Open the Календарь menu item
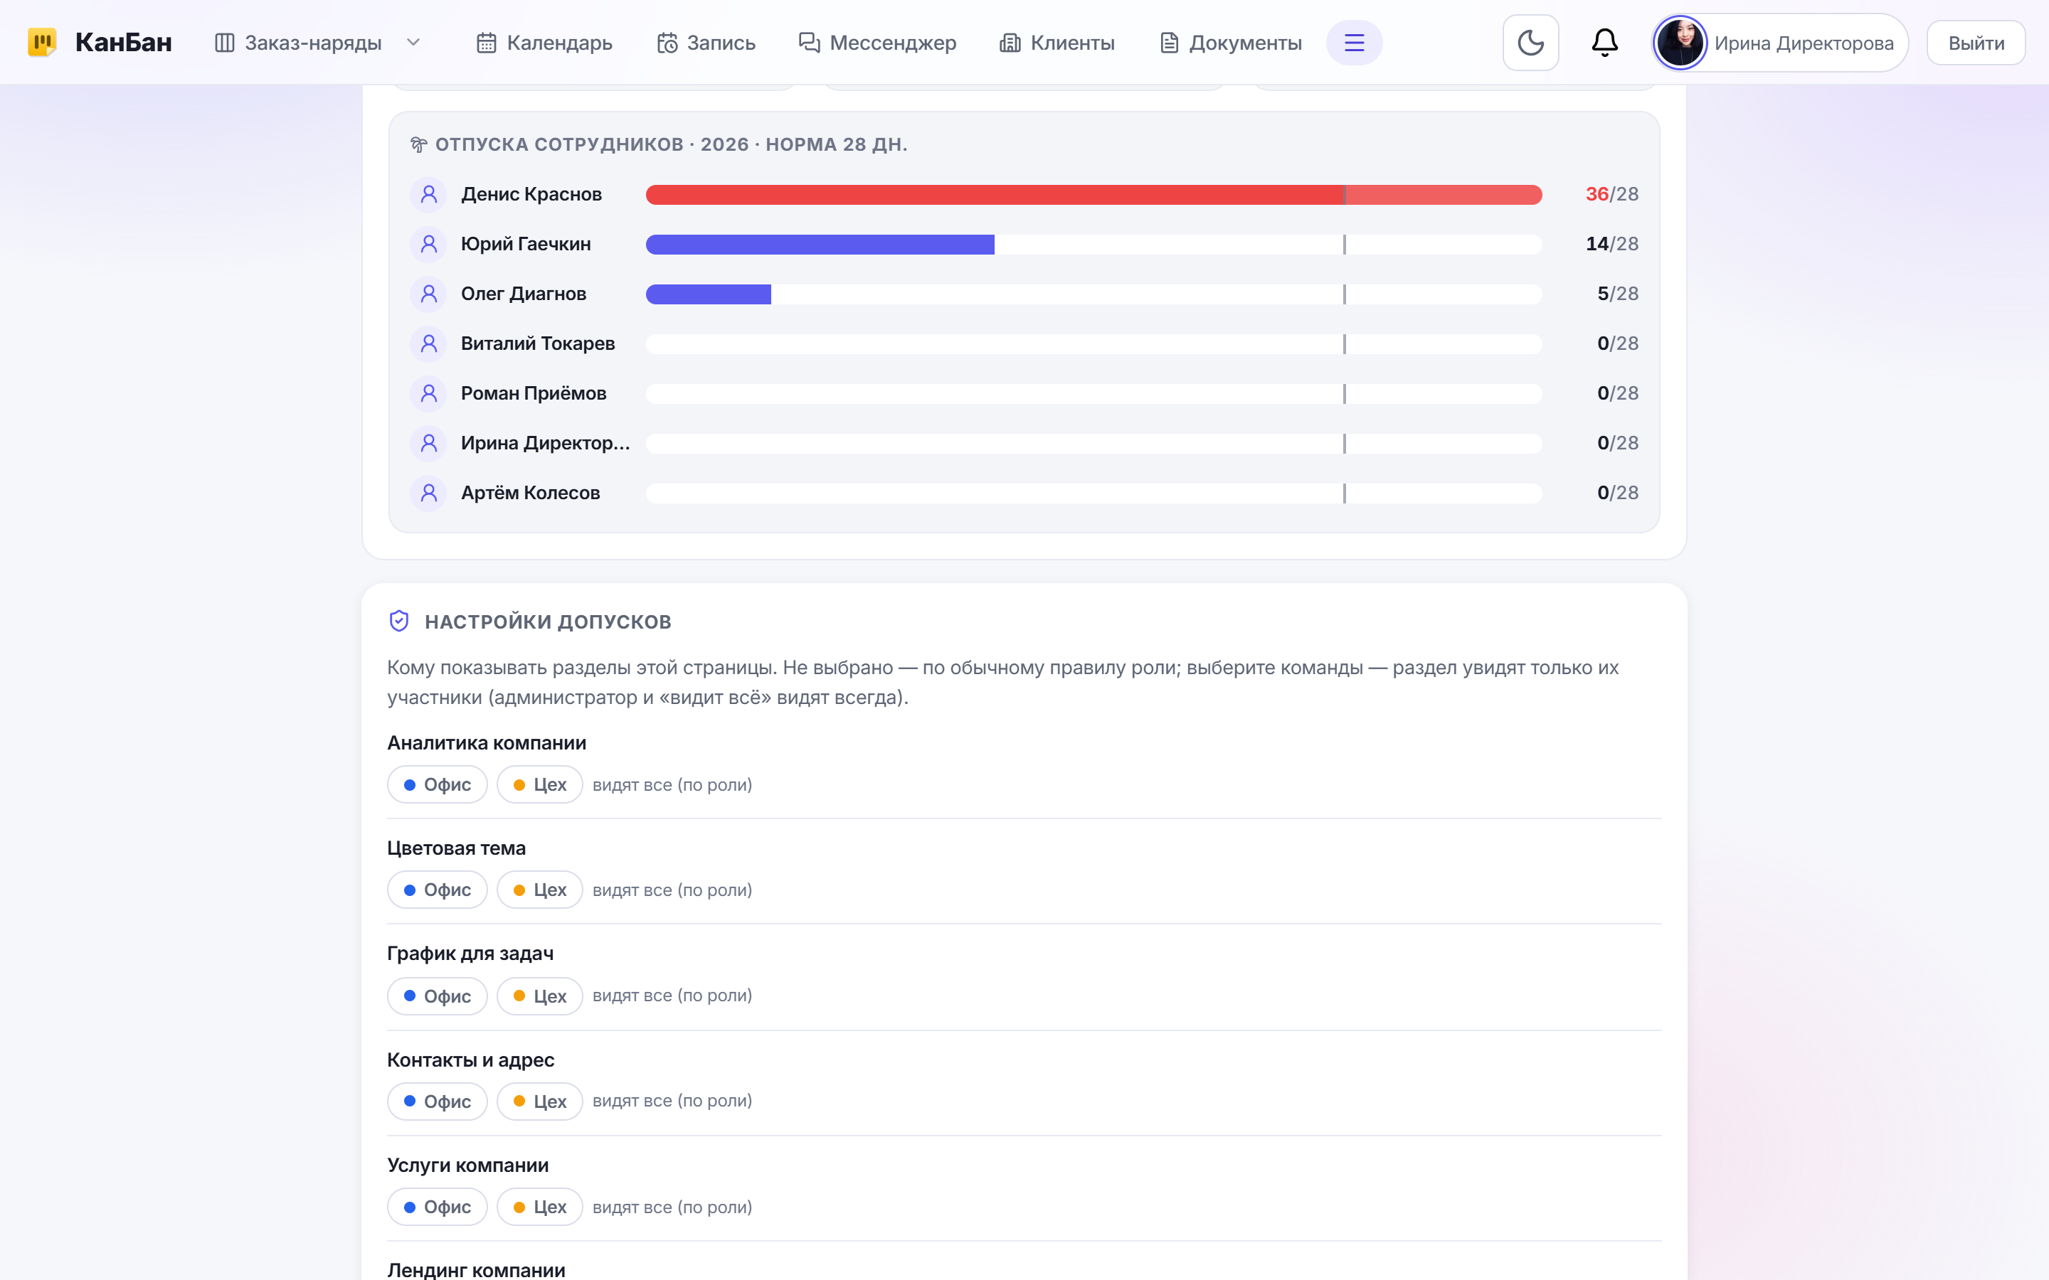 [x=544, y=43]
